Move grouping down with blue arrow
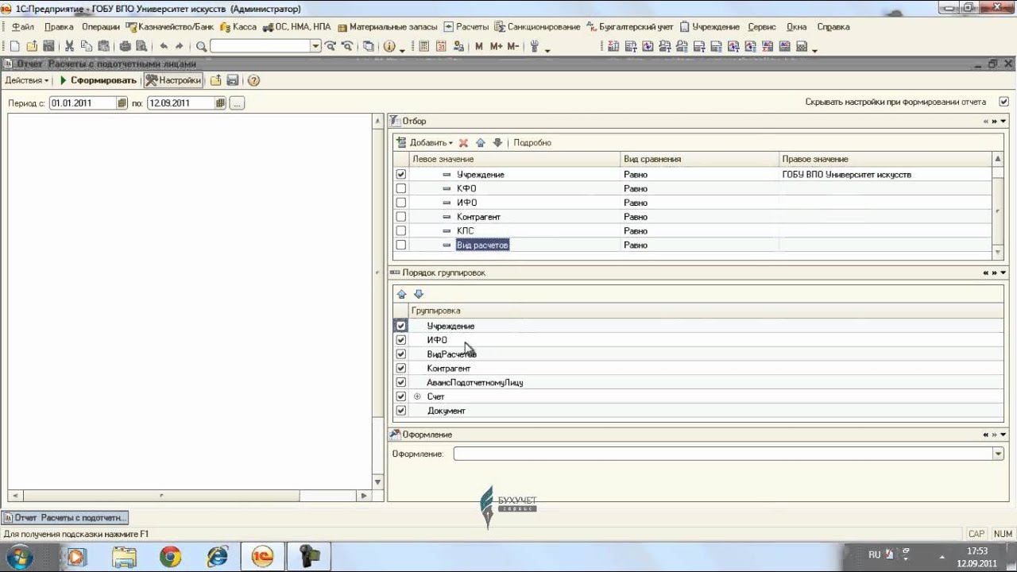Viewport: 1017px width, 572px height. pos(419,294)
